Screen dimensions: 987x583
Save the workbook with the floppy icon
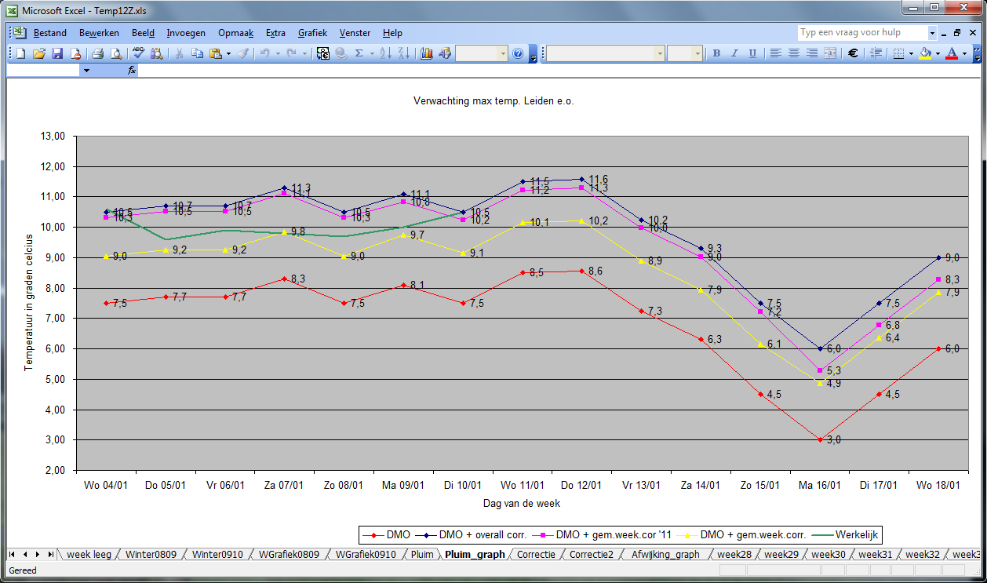(56, 53)
